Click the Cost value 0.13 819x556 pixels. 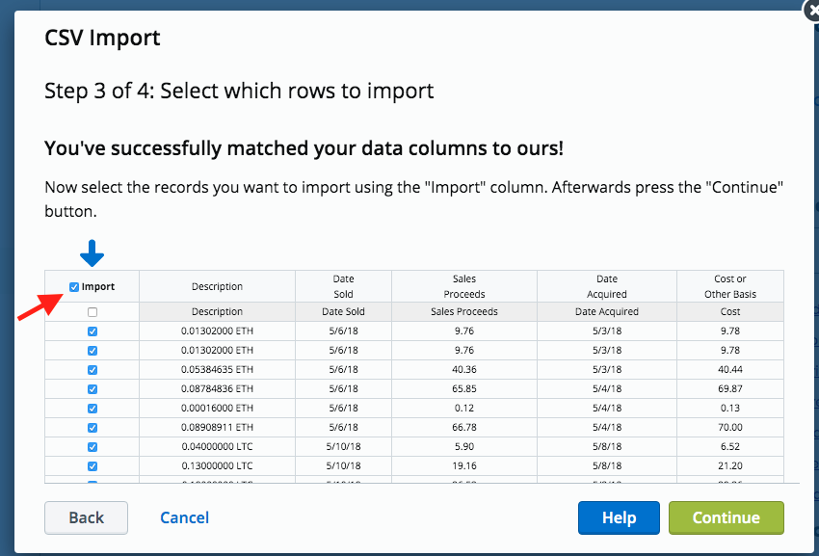730,409
